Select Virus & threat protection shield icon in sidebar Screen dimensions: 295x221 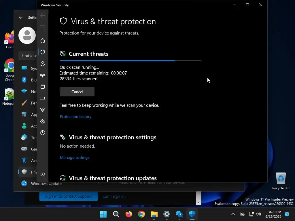click(x=43, y=52)
